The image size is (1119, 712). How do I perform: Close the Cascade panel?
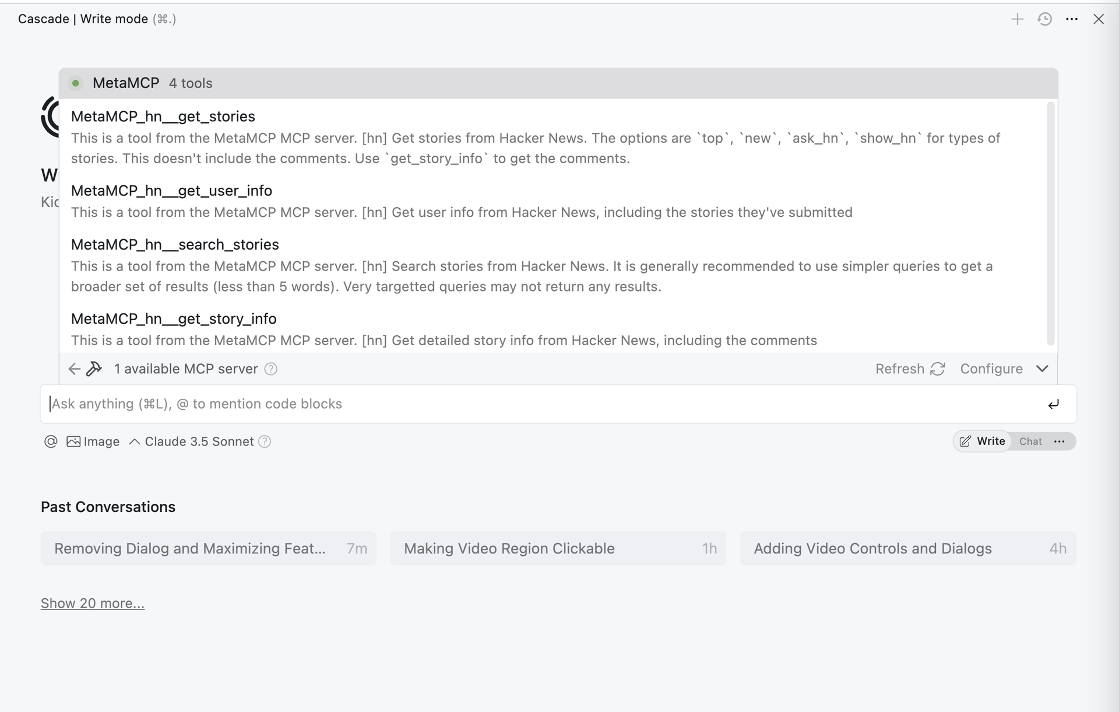(x=1099, y=19)
